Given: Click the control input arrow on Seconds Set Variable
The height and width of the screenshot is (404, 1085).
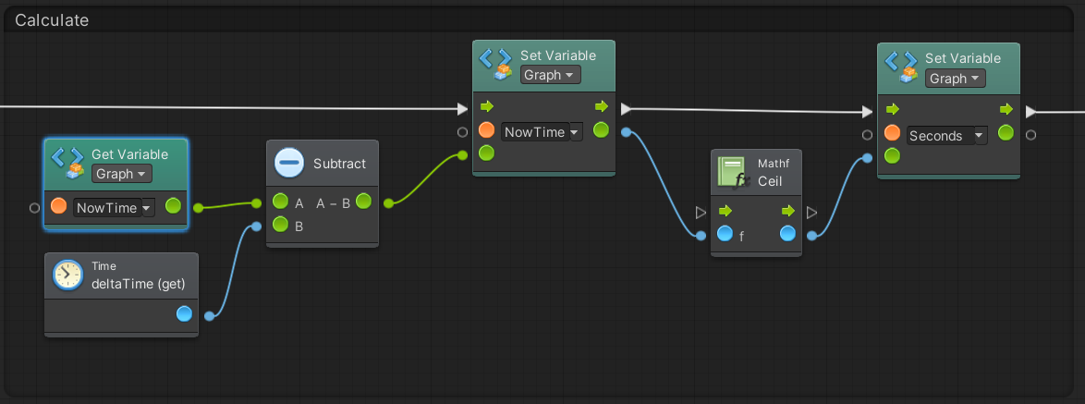Looking at the screenshot, I should tap(892, 109).
